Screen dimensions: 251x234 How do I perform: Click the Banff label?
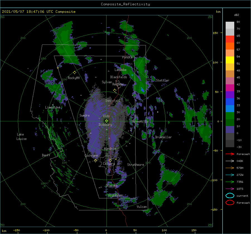(x=46, y=155)
